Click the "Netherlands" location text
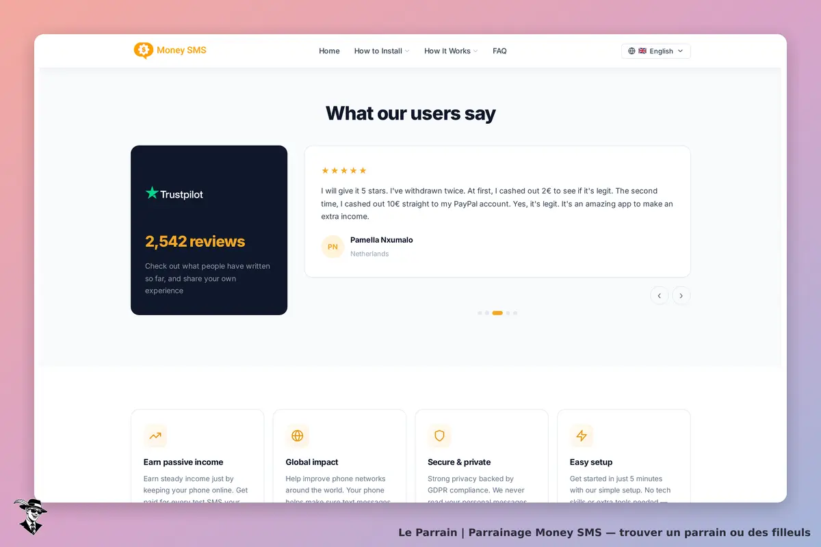The image size is (821, 547). pos(369,254)
